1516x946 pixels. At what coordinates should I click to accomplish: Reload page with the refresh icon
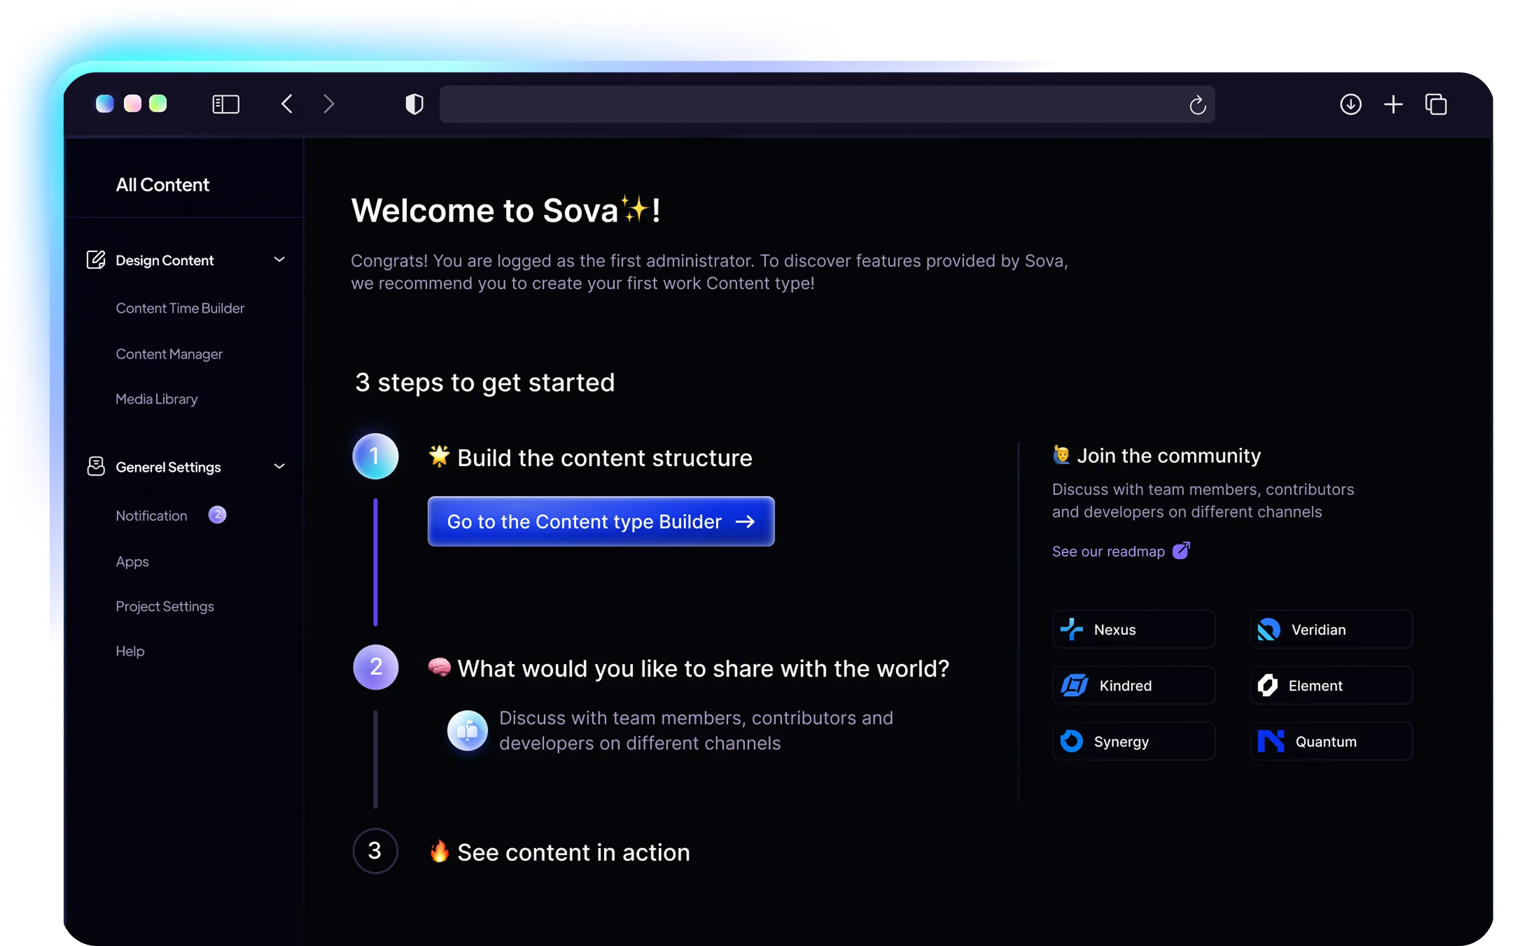[x=1197, y=104]
